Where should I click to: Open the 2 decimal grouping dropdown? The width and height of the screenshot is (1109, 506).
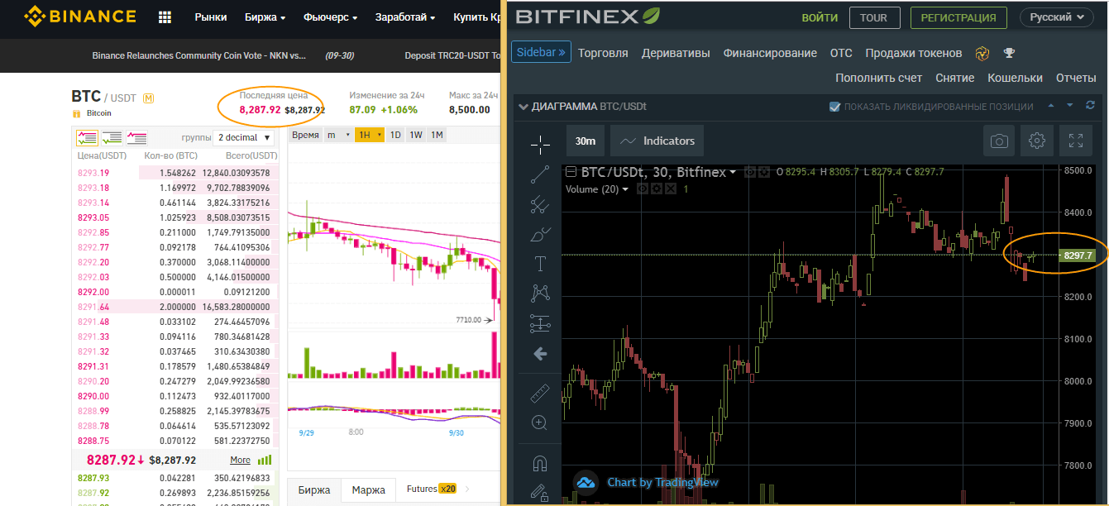click(245, 138)
